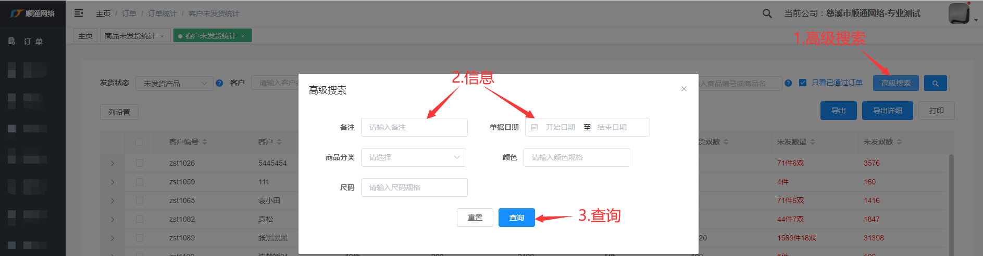983x256 pixels.
Task: Open the 订单 sidebar menu item
Action: coord(33,41)
